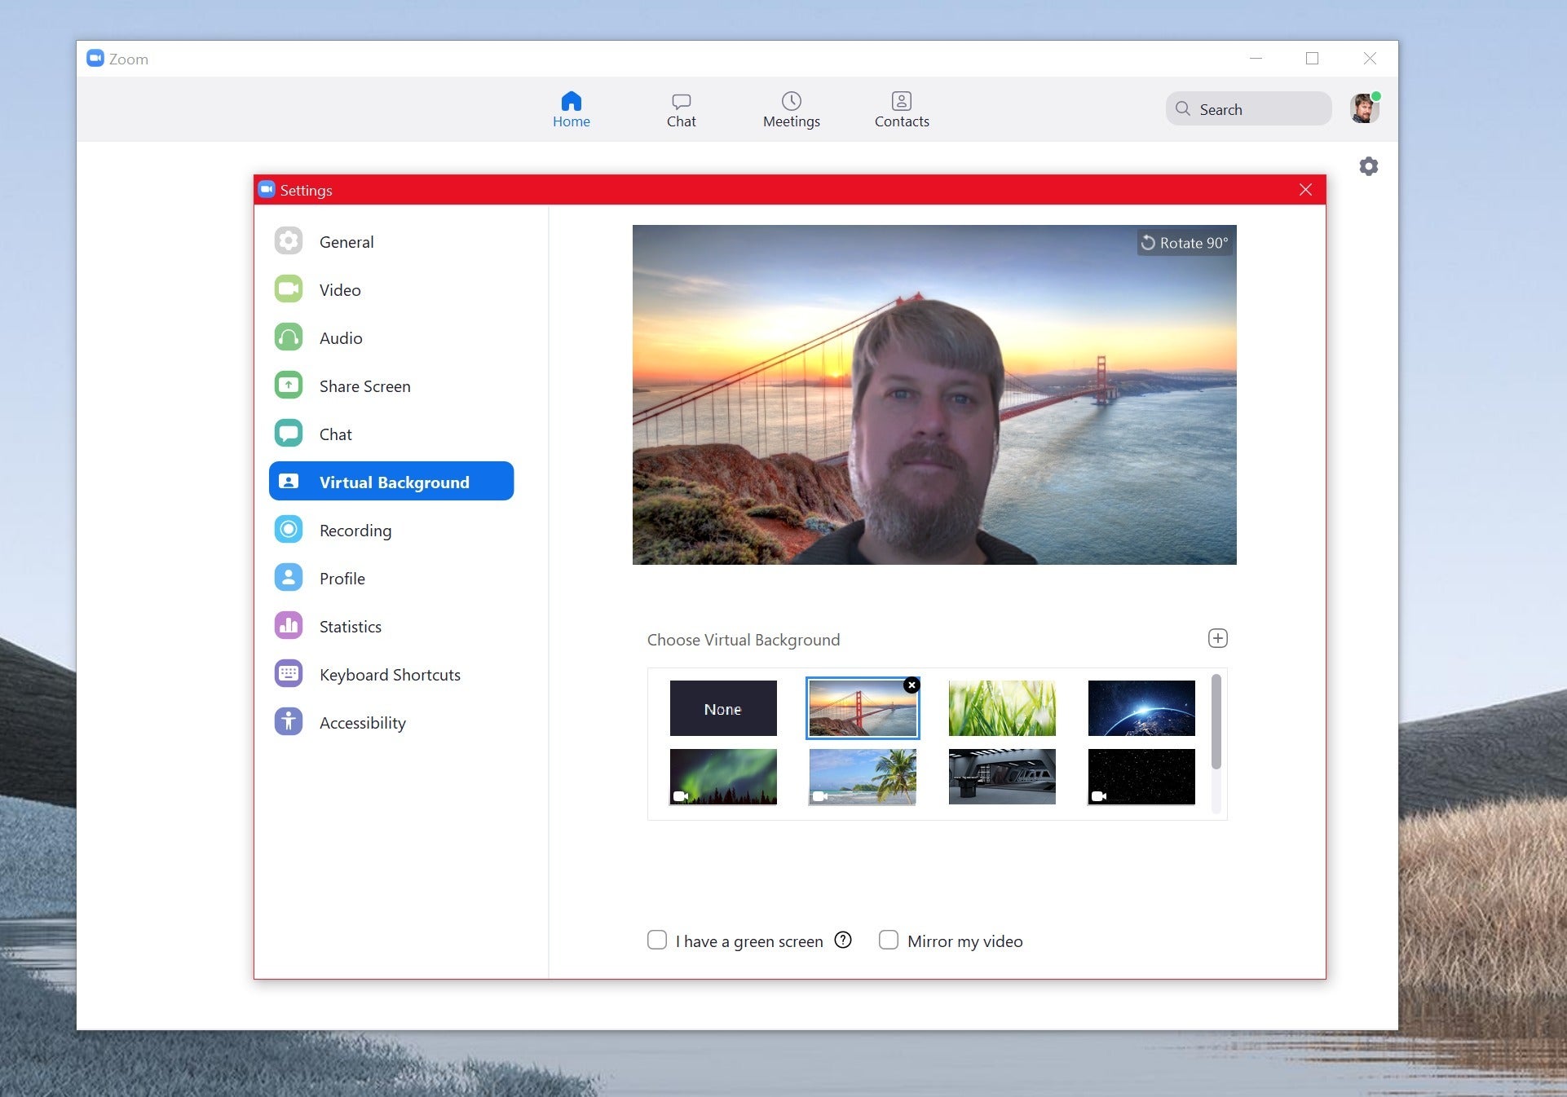Open the Recording settings panel
The width and height of the screenshot is (1567, 1097).
355,530
